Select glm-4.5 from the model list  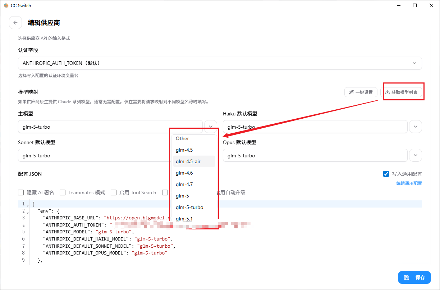click(194, 150)
